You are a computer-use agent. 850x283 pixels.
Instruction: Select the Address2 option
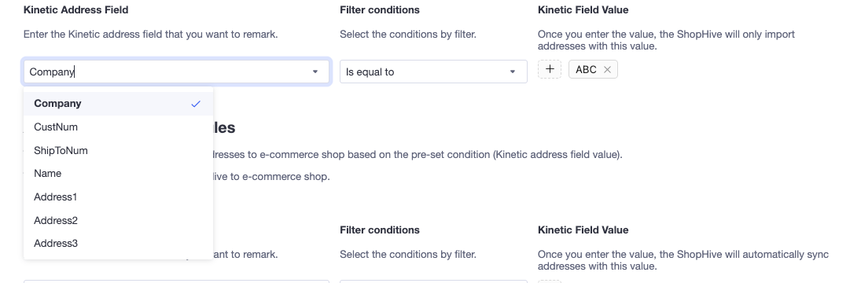(118, 220)
